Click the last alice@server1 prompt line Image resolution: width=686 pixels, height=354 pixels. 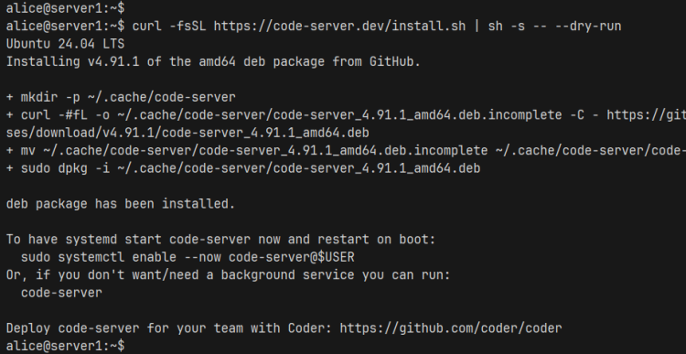tap(65, 346)
